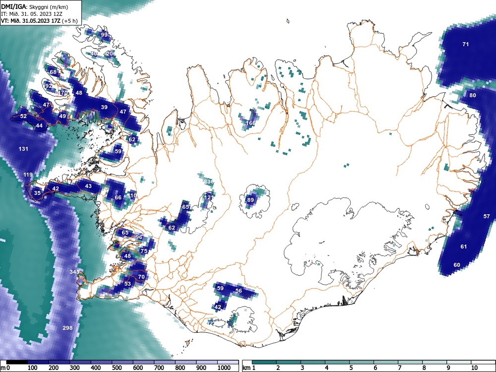Click the lavender swatch between 900 and 1000
This screenshot has width=496, height=372.
(x=207, y=362)
